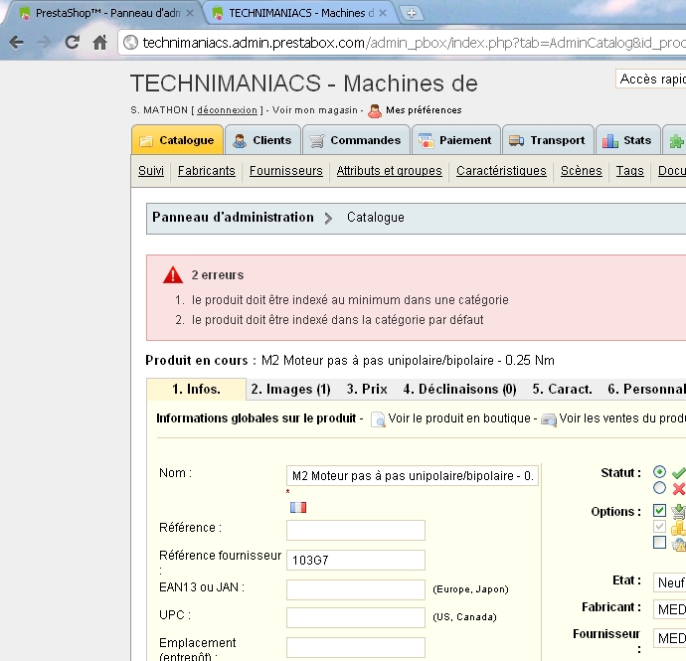Open the Catalogue main tab
The width and height of the screenshot is (686, 661).
177,140
